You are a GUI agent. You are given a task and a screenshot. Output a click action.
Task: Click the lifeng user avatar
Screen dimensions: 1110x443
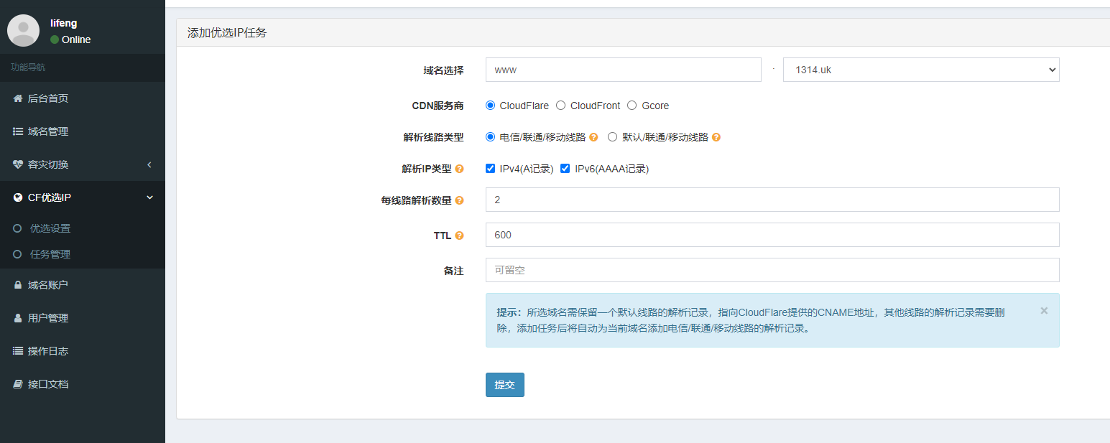tap(23, 30)
